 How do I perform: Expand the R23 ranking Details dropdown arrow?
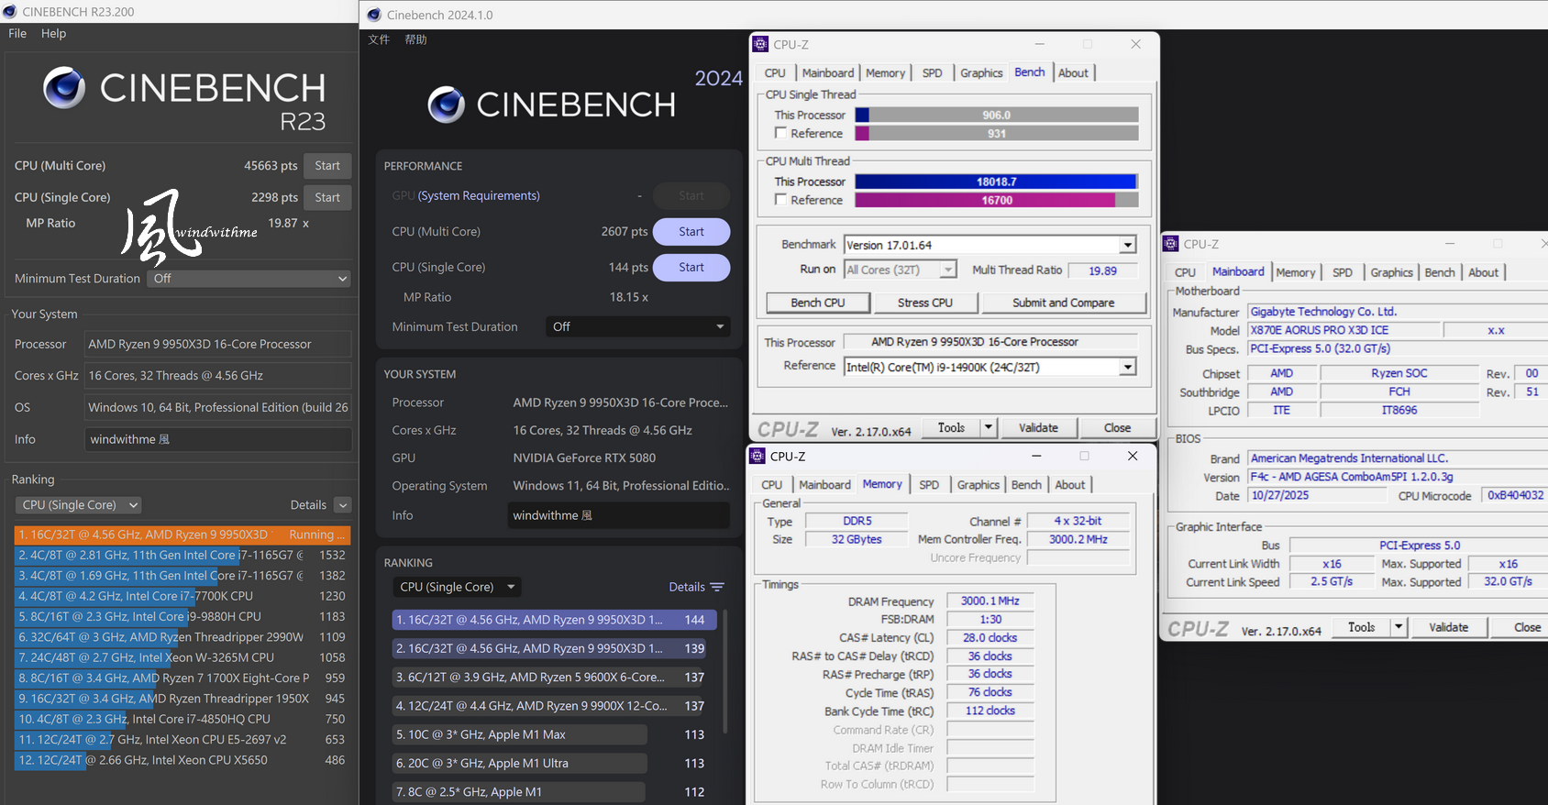(x=342, y=505)
